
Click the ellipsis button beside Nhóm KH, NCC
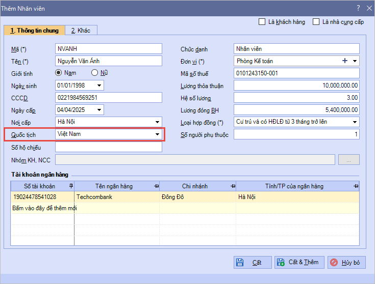[x=349, y=160]
